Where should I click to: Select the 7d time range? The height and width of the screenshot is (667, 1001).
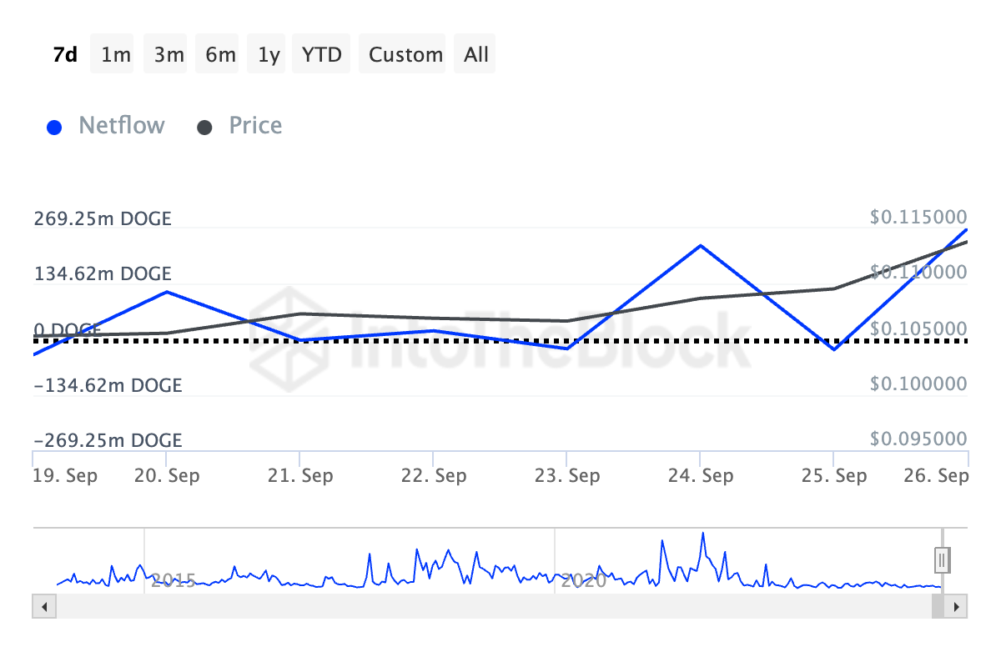tap(65, 55)
